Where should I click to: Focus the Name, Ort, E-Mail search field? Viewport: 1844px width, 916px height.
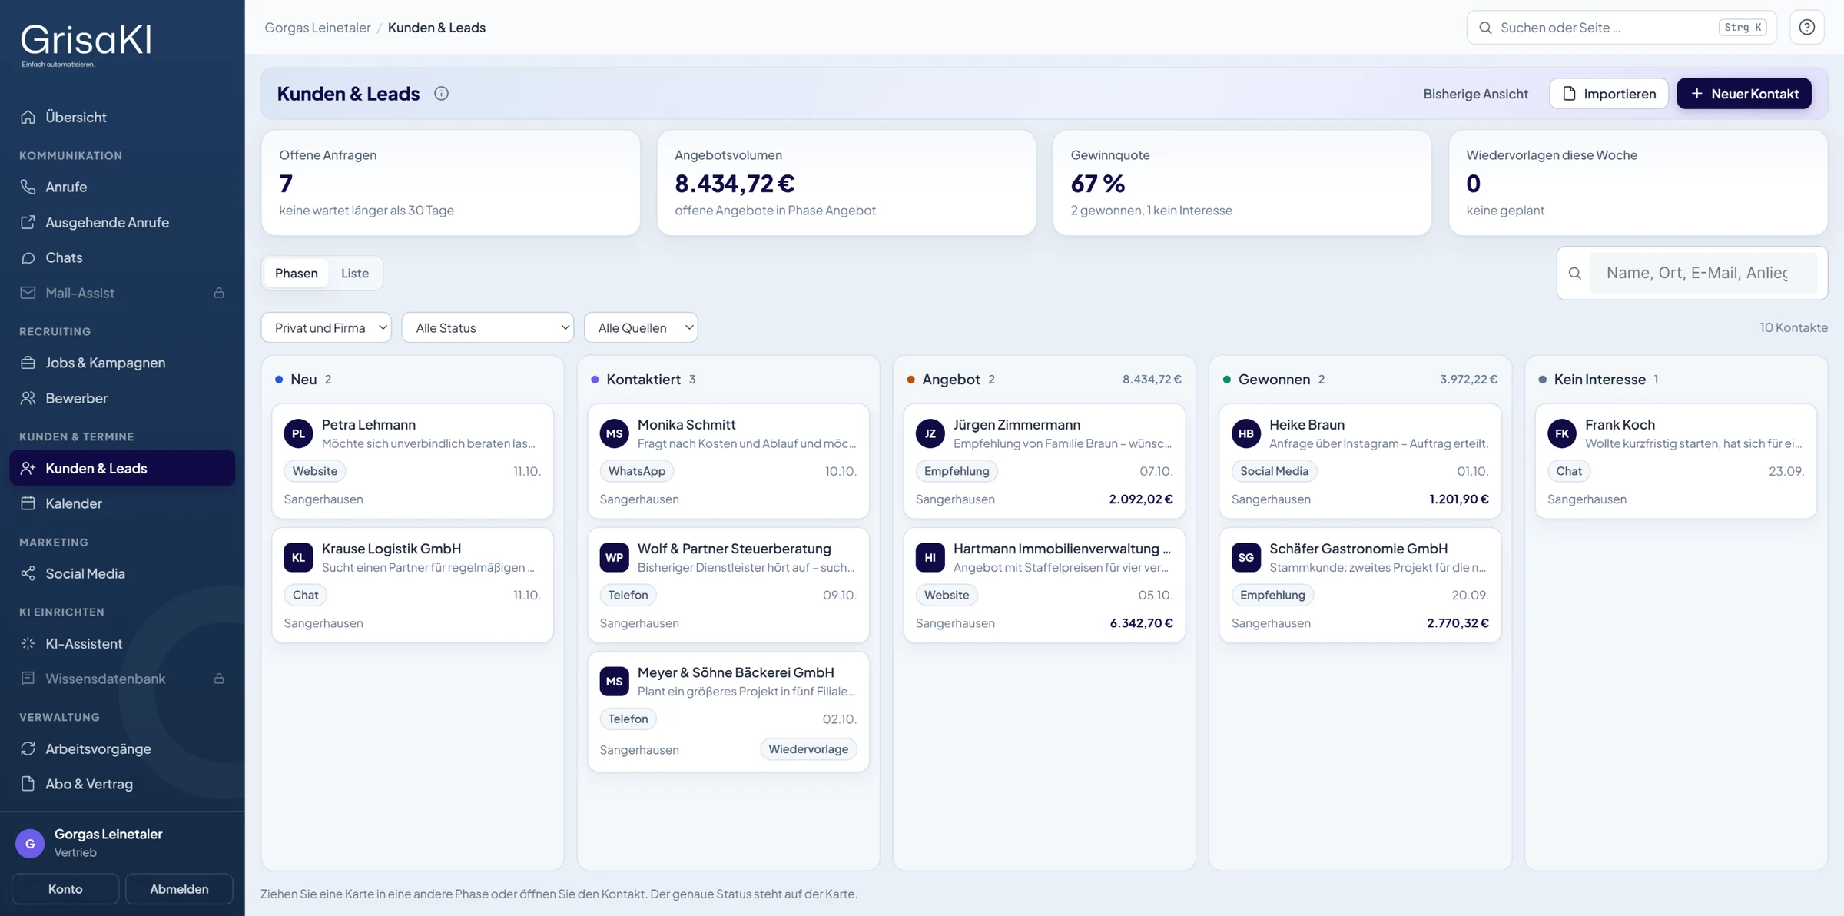click(1703, 273)
